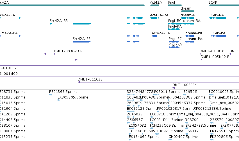Click the Src42A-PB protein label
The image size is (239, 141).
(81, 39)
